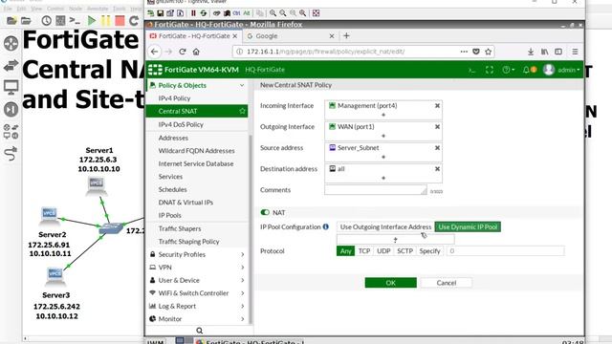Select the GNS3 routers device category icon
Viewport: 612px width, 344px height.
pos(11,43)
